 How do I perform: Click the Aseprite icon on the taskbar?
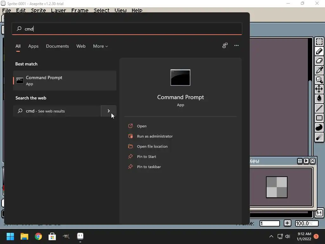[x=80, y=236]
